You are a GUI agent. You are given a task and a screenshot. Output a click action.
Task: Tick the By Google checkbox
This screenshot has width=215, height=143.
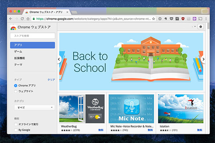tap(16, 130)
